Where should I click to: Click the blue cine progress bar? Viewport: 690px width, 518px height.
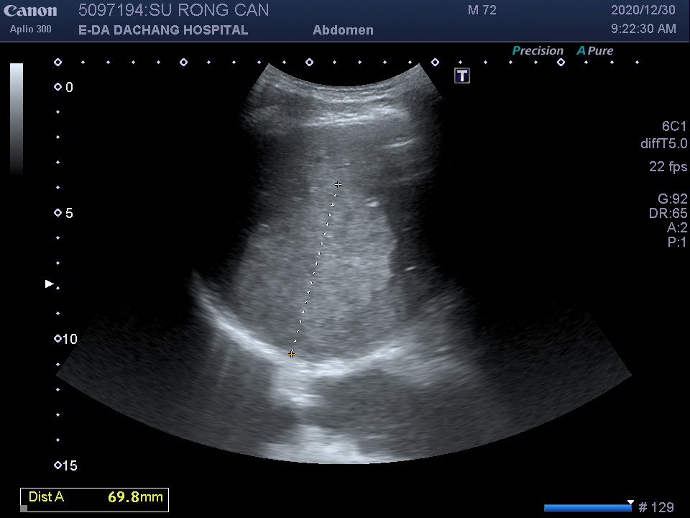point(587,508)
